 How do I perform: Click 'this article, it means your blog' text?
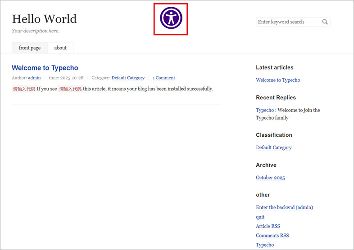click(x=115, y=89)
